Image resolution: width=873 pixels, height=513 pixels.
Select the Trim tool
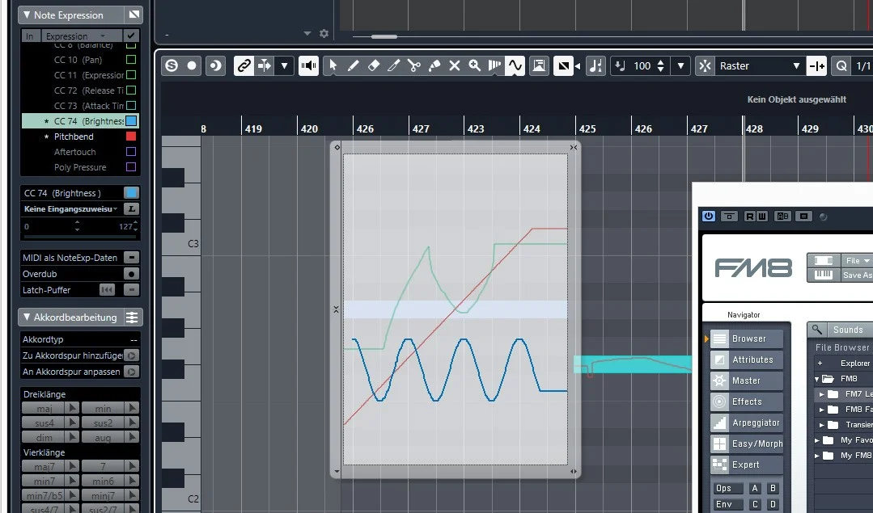point(394,65)
